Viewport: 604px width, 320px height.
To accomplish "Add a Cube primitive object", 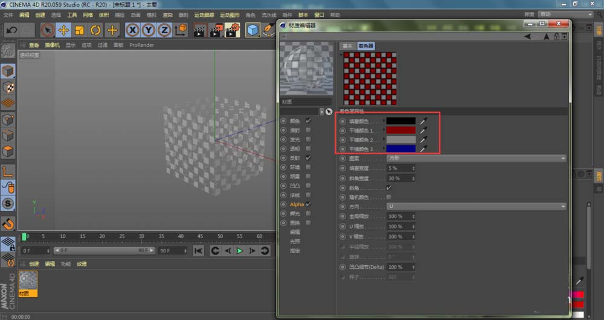I will click(x=252, y=30).
